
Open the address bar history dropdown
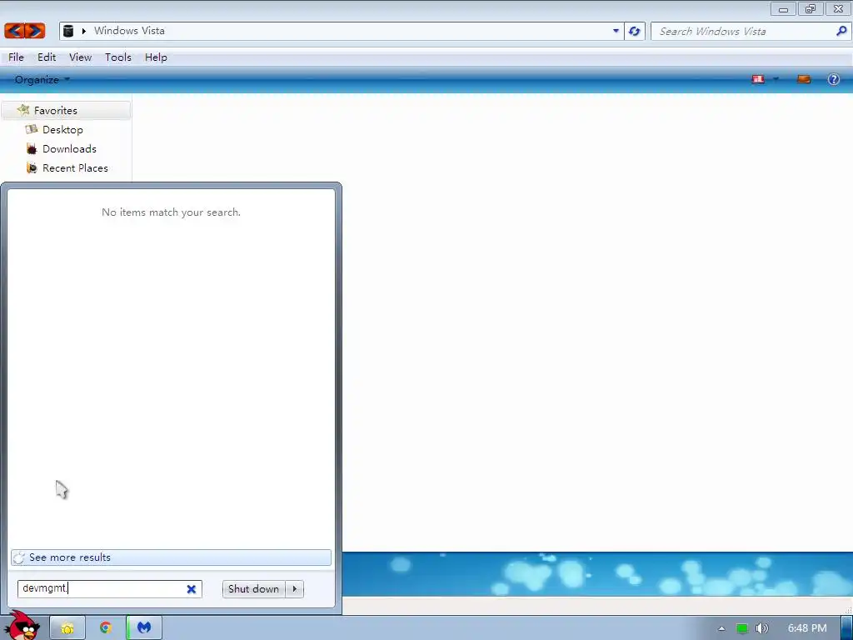[616, 31]
